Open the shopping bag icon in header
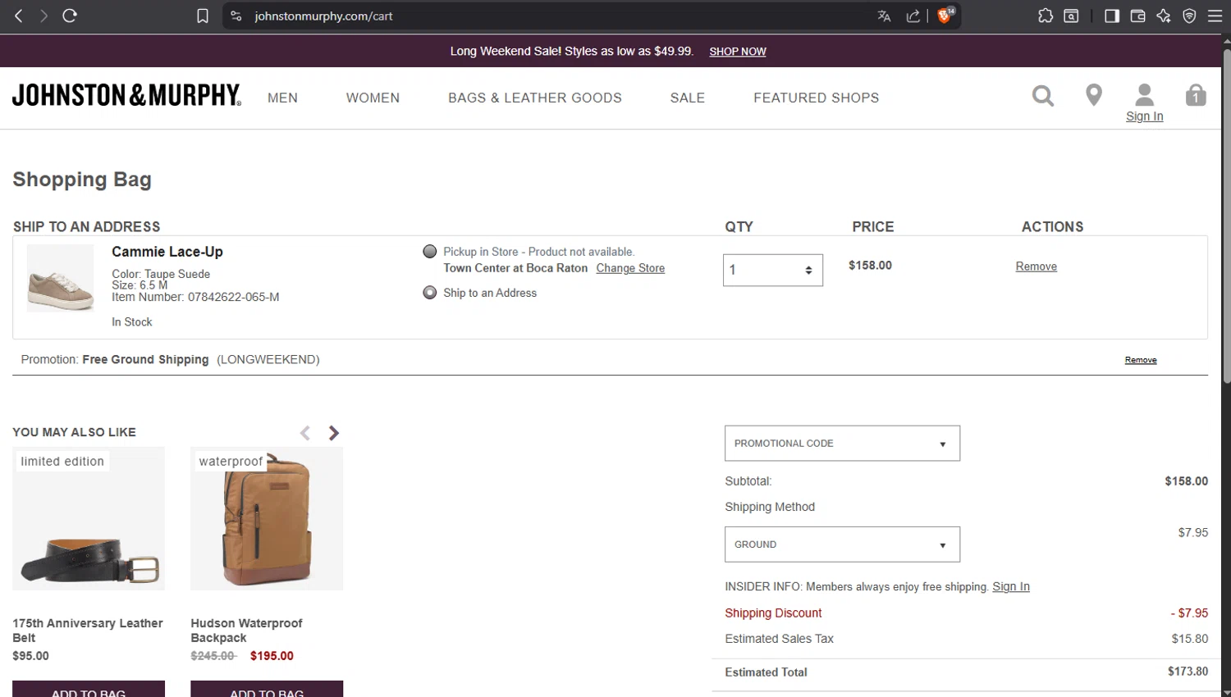The width and height of the screenshot is (1231, 697). coord(1196,95)
